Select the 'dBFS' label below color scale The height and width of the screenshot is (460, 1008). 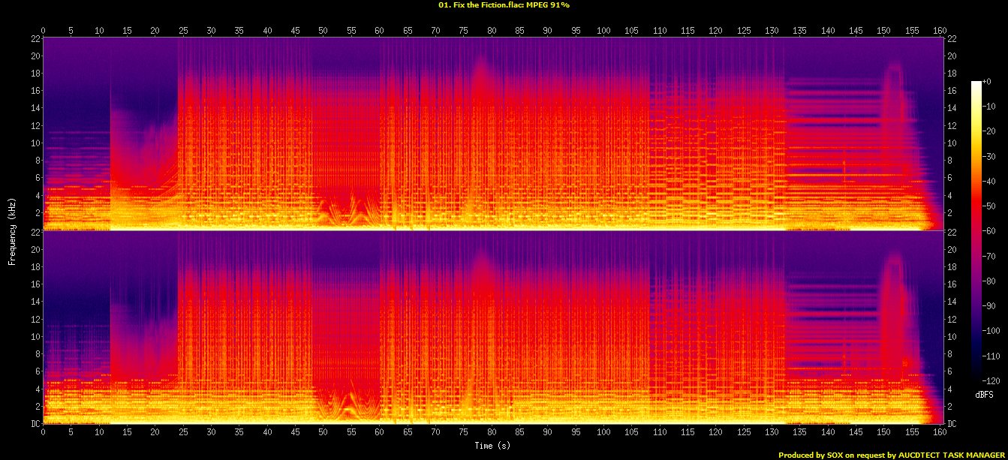tap(985, 394)
